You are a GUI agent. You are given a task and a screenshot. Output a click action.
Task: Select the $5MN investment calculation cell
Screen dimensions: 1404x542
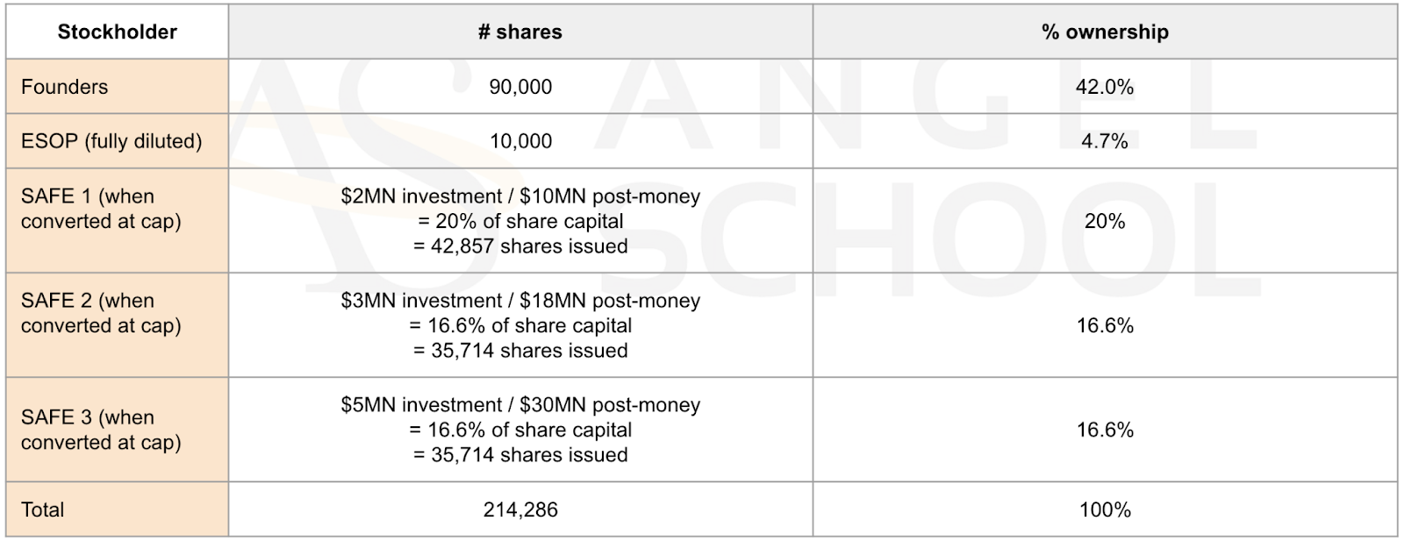pos(520,430)
